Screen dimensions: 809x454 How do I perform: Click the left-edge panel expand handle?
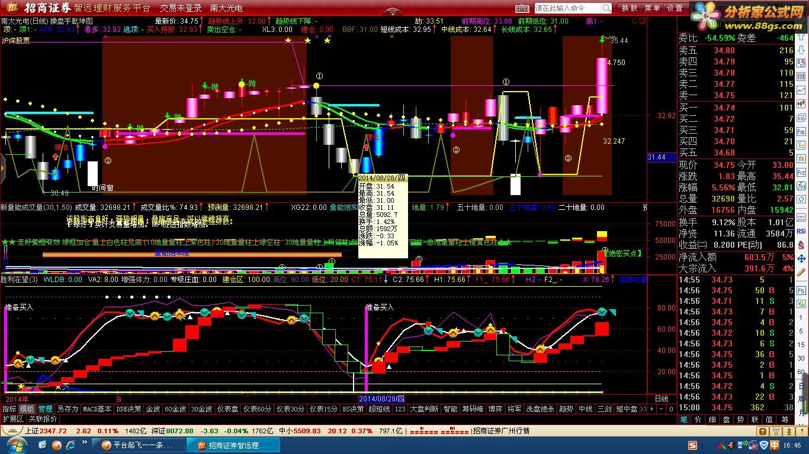coord(2,168)
